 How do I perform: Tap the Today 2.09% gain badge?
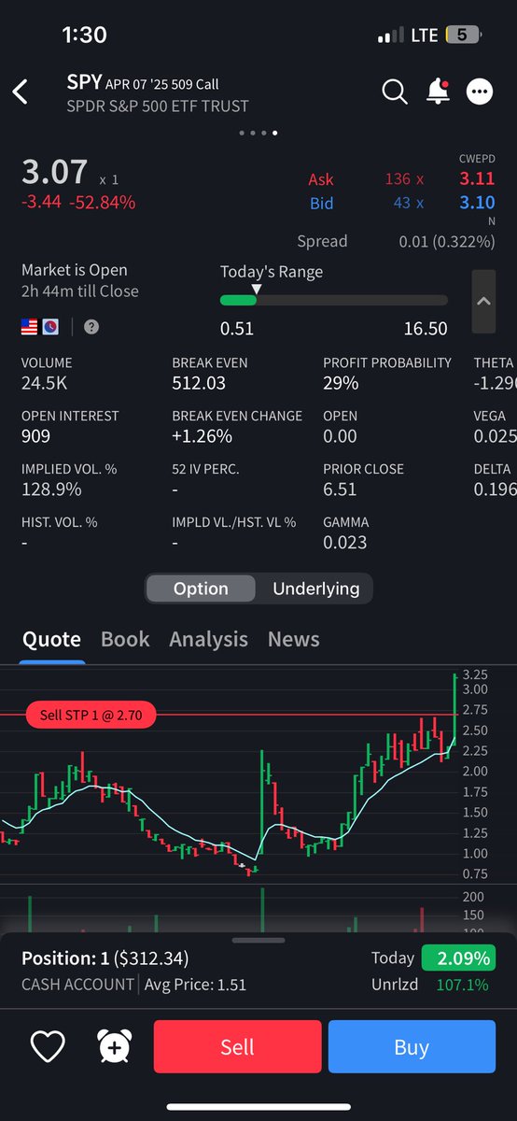click(457, 958)
